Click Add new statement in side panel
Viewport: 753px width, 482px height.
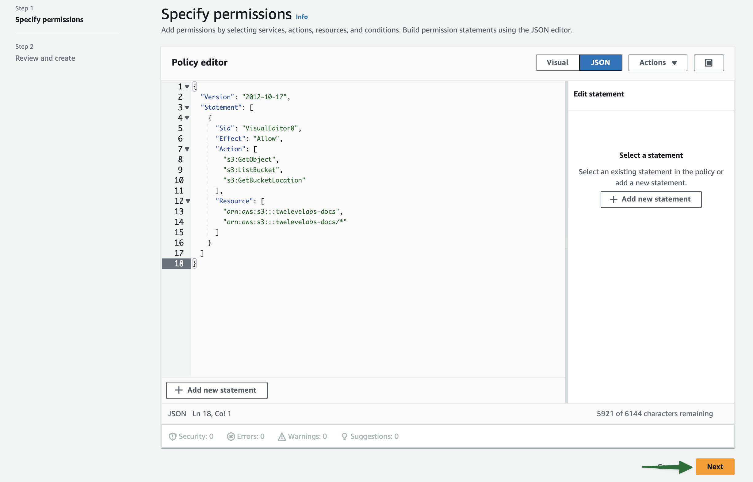point(651,199)
